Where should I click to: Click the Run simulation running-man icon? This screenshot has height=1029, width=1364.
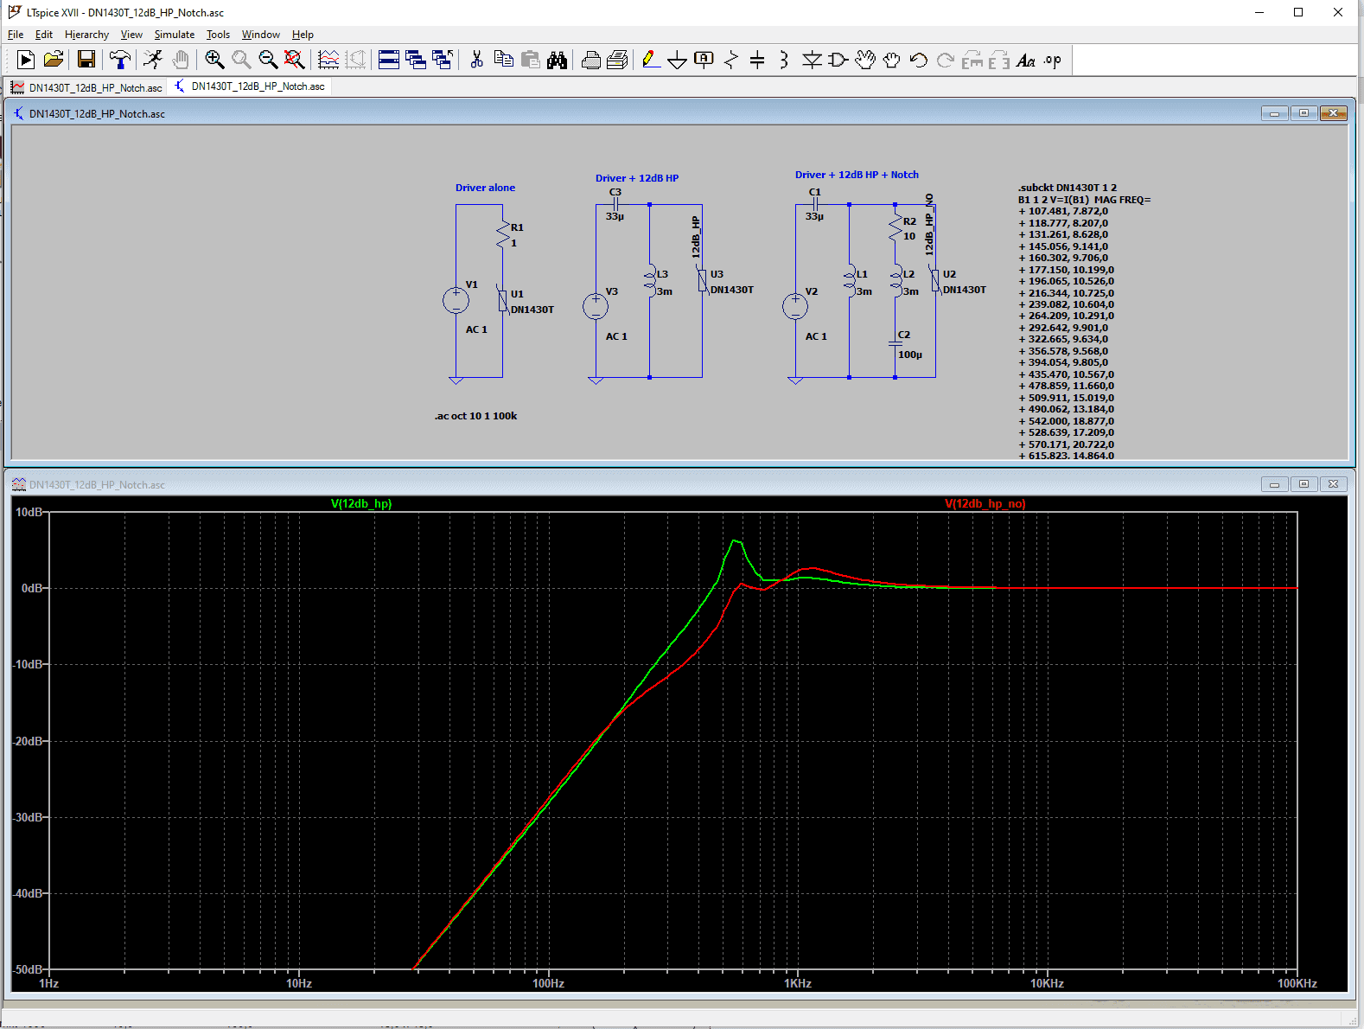pyautogui.click(x=153, y=60)
